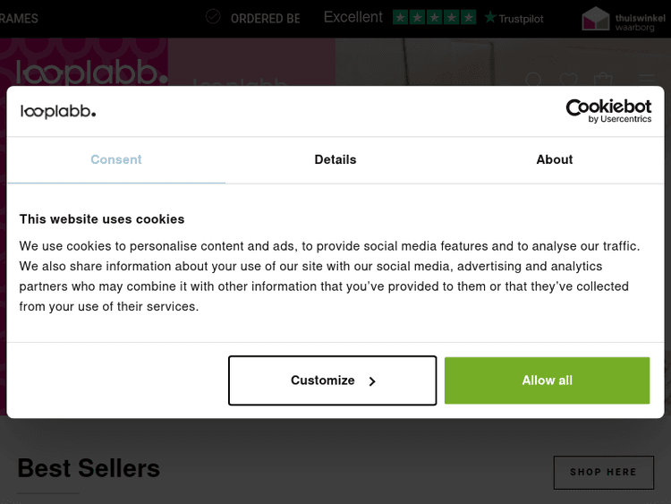The width and height of the screenshot is (671, 504).
Task: Expand options via the Customize chevron arrow
Action: tap(372, 381)
